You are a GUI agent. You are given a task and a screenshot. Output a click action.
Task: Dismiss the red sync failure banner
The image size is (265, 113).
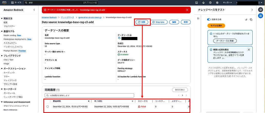pyautogui.click(x=187, y=10)
